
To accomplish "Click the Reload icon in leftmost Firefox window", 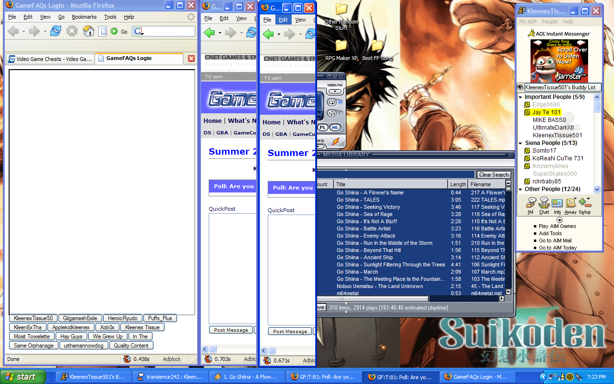I will tap(56, 31).
